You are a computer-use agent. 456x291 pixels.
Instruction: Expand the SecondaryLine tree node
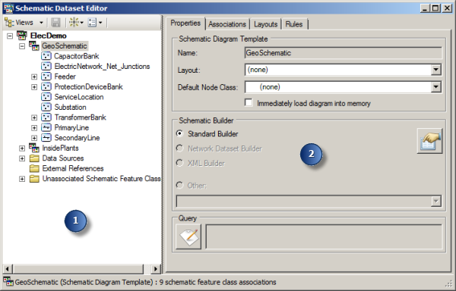(34, 138)
